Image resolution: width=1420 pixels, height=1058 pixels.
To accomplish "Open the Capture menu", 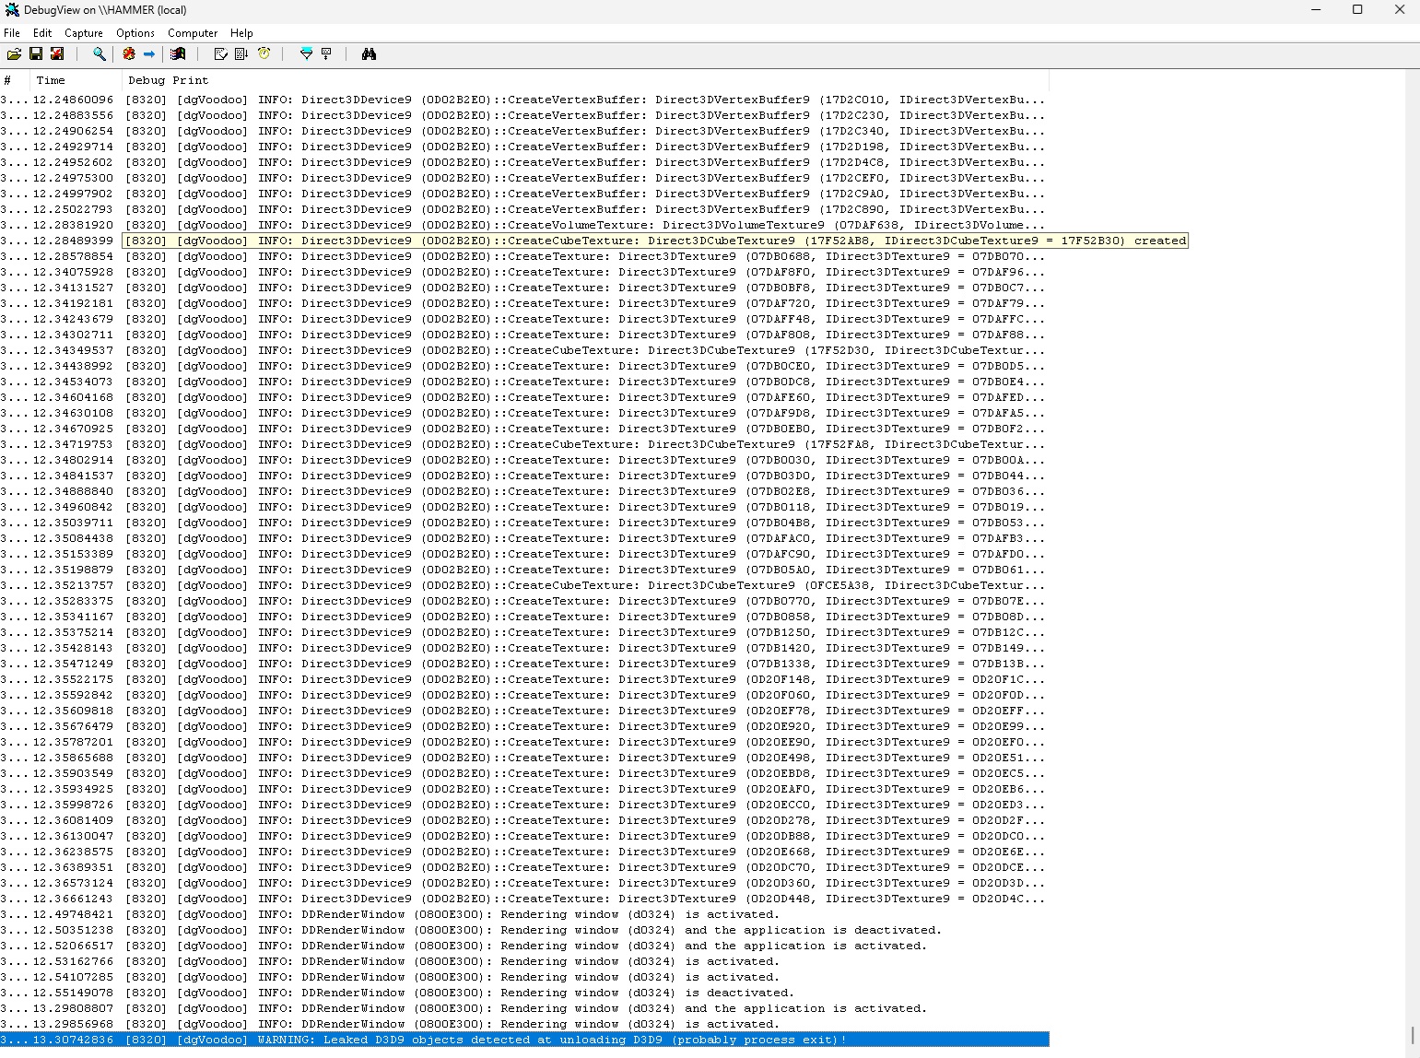I will (x=84, y=33).
